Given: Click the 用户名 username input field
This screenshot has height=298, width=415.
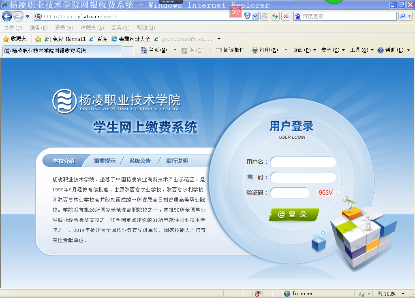Looking at the screenshot, I should 303,162.
